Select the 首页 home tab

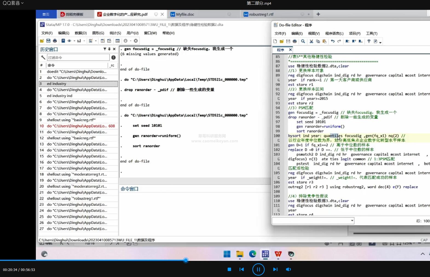[x=46, y=14]
